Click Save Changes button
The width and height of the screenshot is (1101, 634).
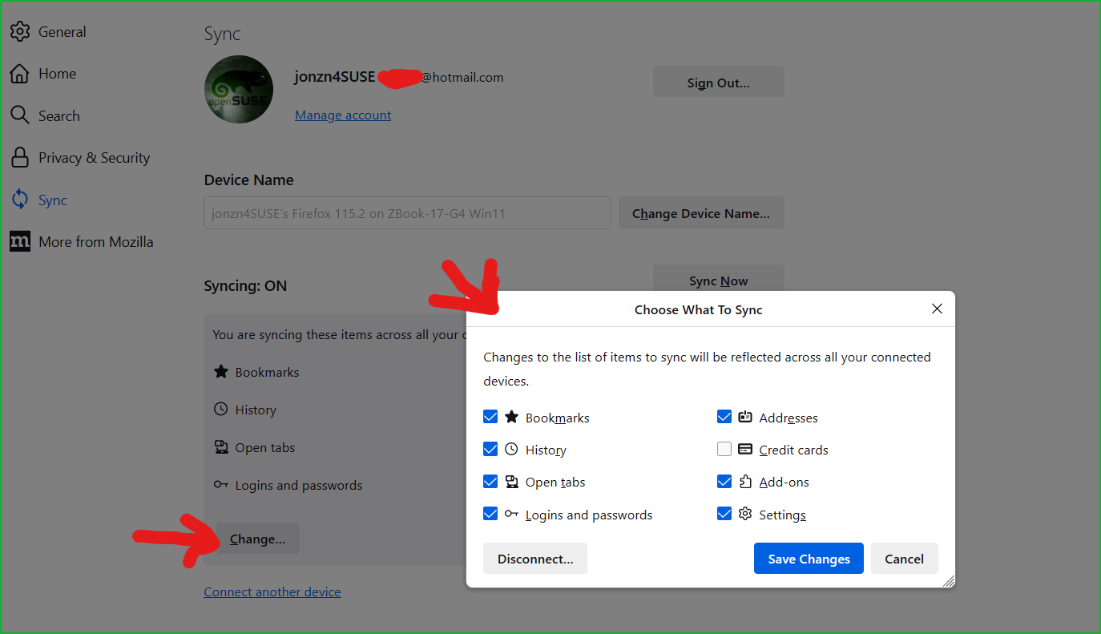tap(809, 559)
